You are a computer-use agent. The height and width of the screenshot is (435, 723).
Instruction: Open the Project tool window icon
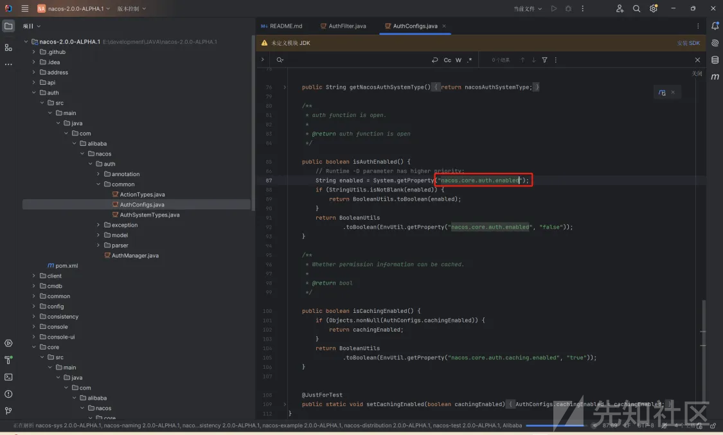8,26
